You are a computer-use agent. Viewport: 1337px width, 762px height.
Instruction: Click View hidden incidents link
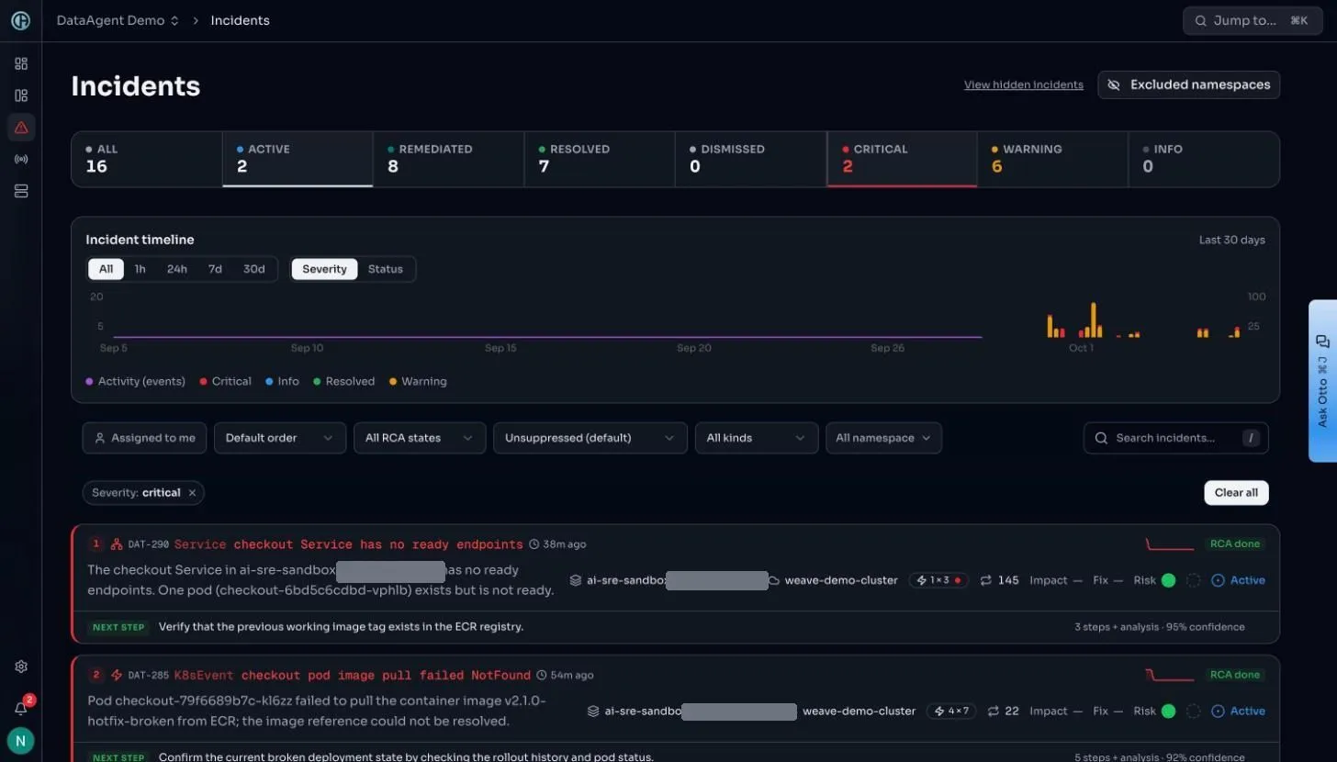[1024, 84]
